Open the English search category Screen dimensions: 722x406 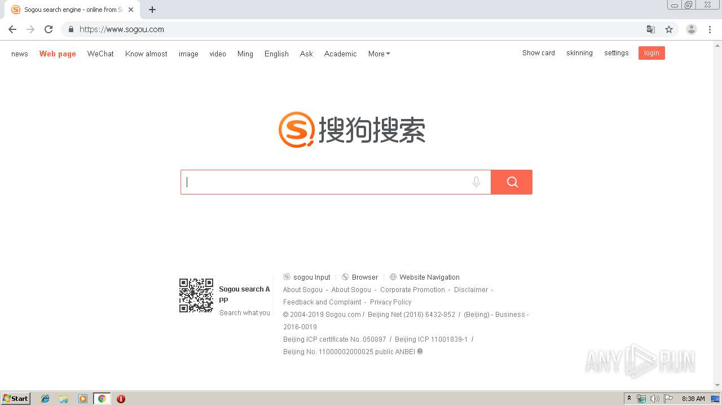pyautogui.click(x=276, y=54)
